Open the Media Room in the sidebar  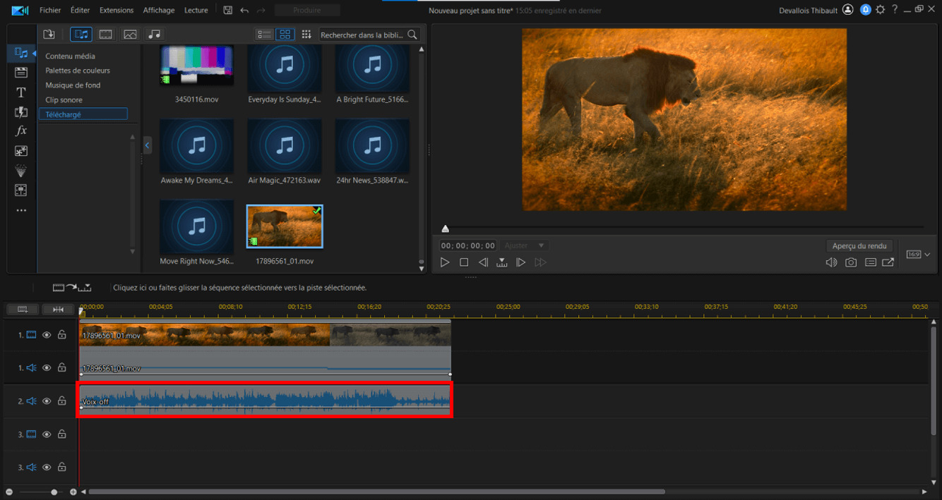(21, 53)
